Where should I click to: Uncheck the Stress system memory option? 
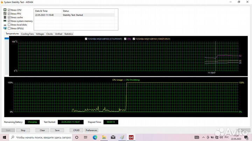pos(9,21)
